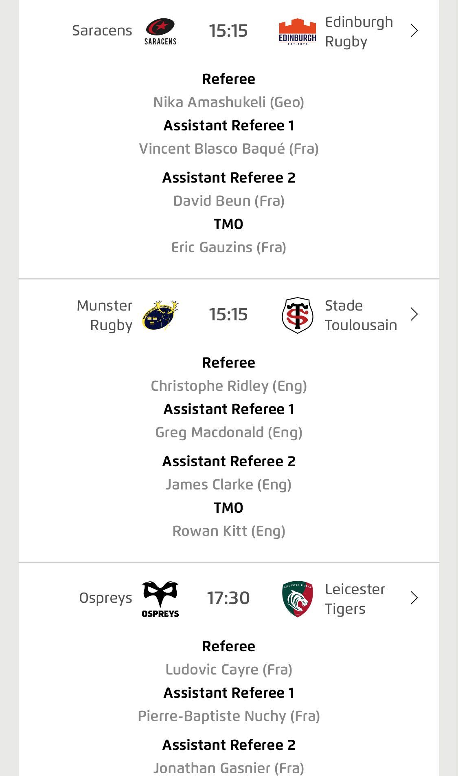Click the Munster Rugby crest
The height and width of the screenshot is (776, 458).
pos(160,315)
